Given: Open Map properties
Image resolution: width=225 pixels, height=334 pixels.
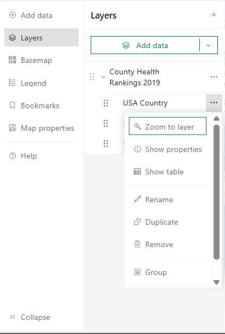Looking at the screenshot, I should tap(42, 128).
